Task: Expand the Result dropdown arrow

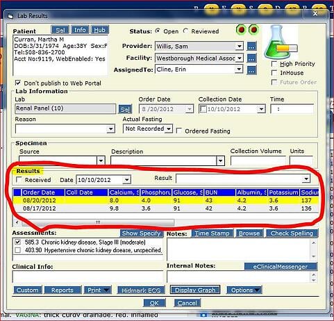Action: click(306, 179)
